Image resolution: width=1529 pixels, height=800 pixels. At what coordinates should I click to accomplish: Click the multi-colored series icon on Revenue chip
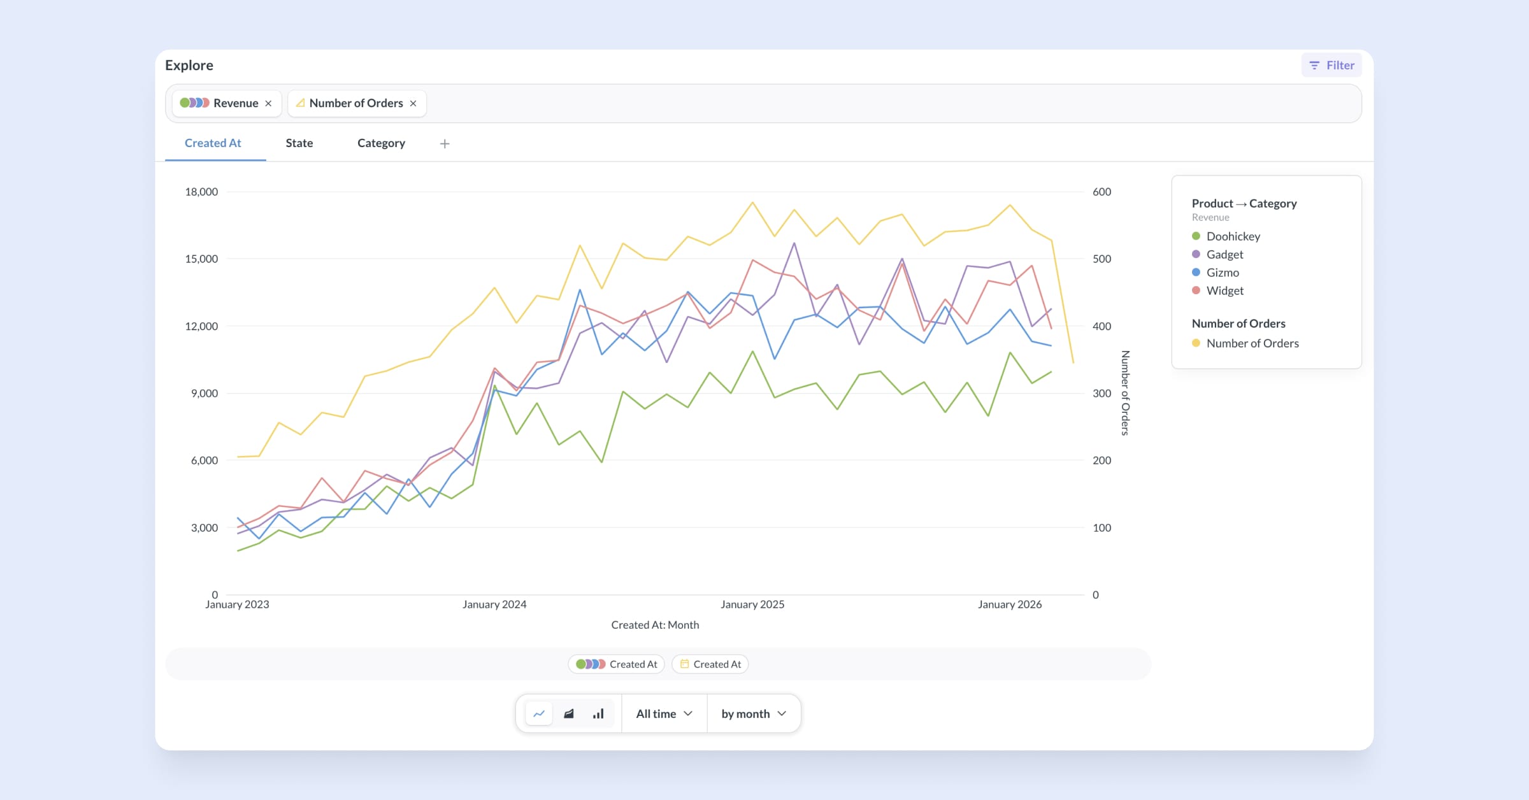[194, 103]
